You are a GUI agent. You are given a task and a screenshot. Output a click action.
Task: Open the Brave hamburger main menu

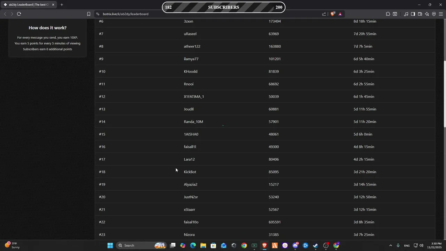point(441,14)
